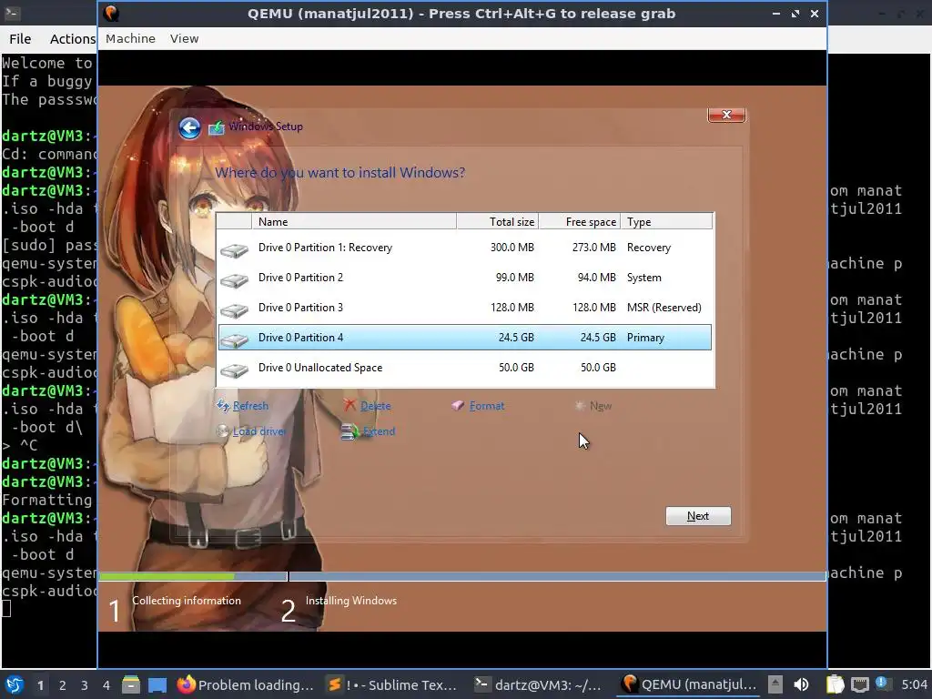Click the QEMU title bar icon
This screenshot has width=932, height=699.
coord(111,13)
